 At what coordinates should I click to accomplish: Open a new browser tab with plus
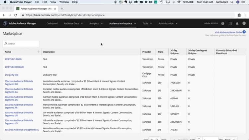62,9
